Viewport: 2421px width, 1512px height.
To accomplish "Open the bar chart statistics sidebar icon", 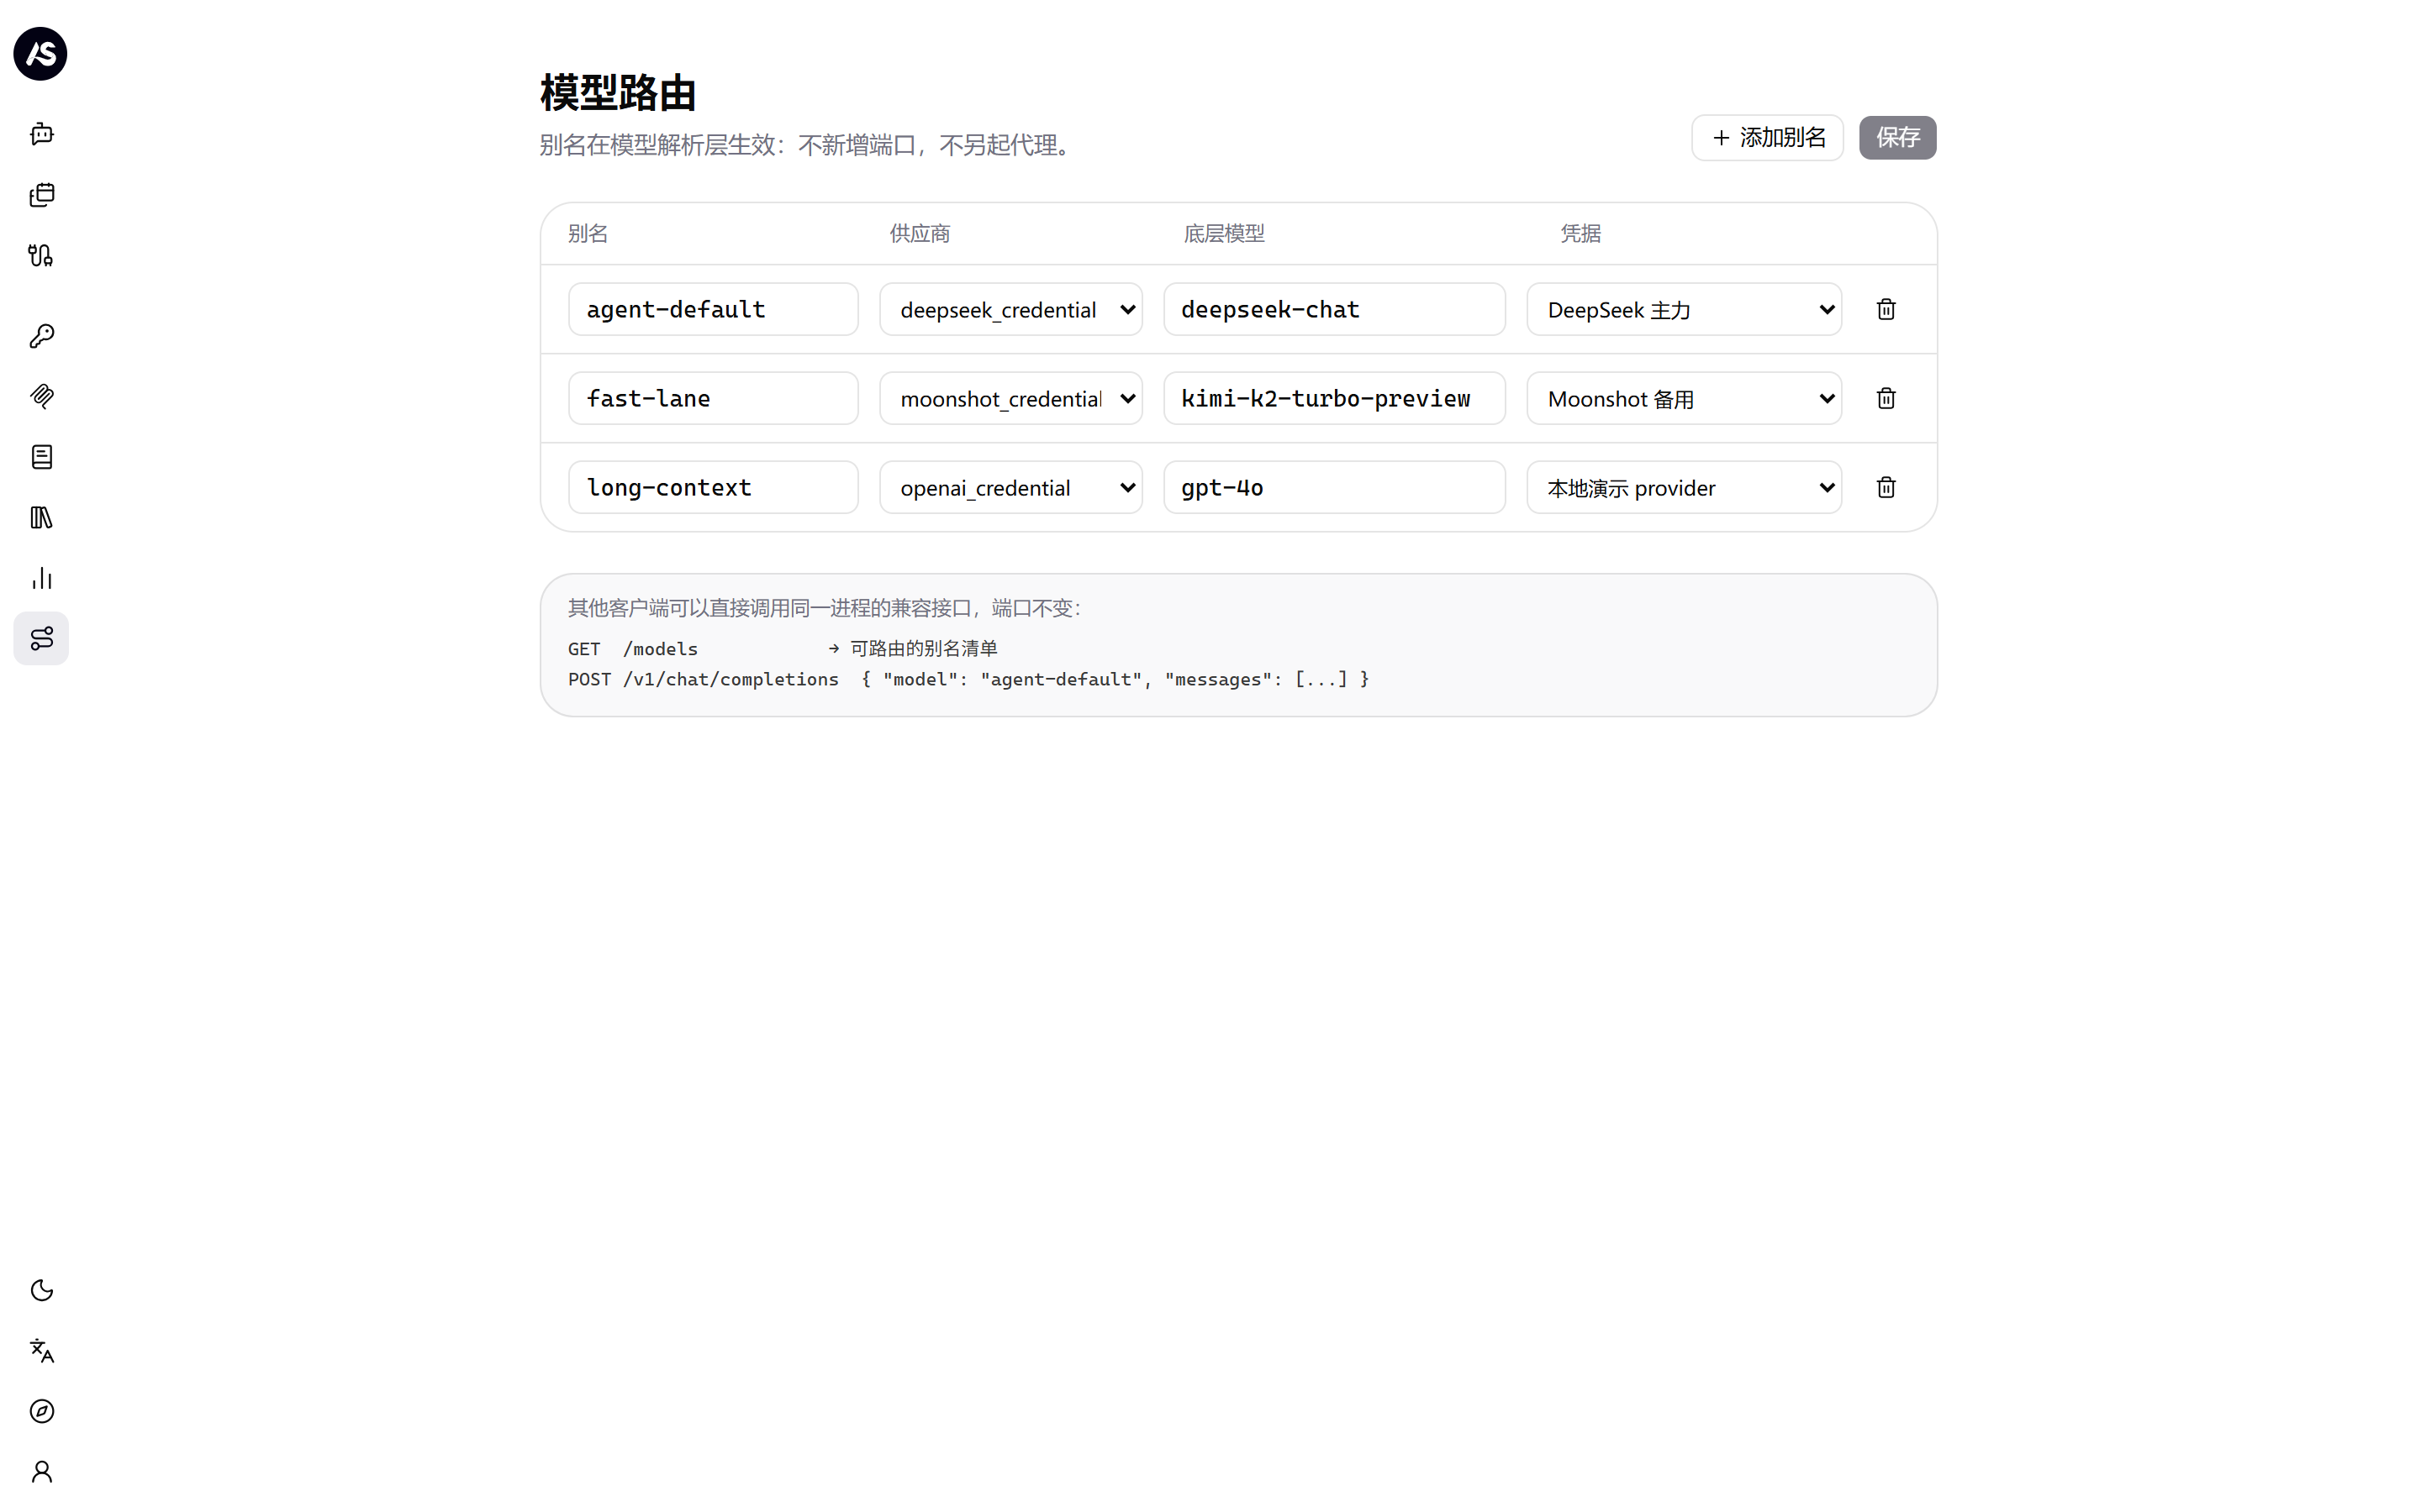I will point(41,578).
